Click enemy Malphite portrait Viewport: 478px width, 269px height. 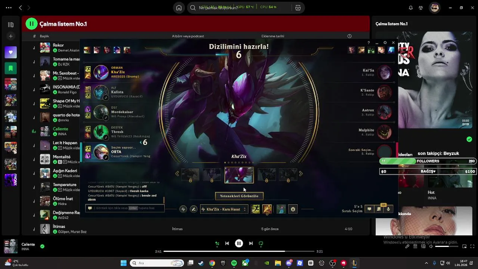point(384,132)
